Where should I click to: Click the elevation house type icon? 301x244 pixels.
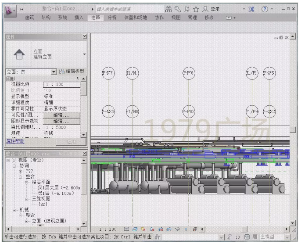(19, 54)
